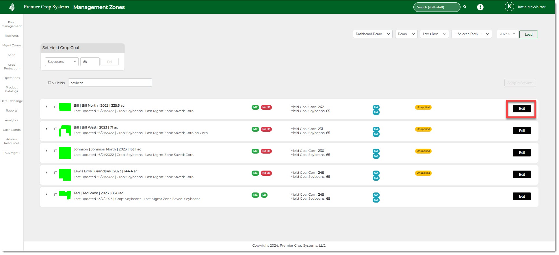Open Katie McWhirter user avatar

(x=509, y=7)
